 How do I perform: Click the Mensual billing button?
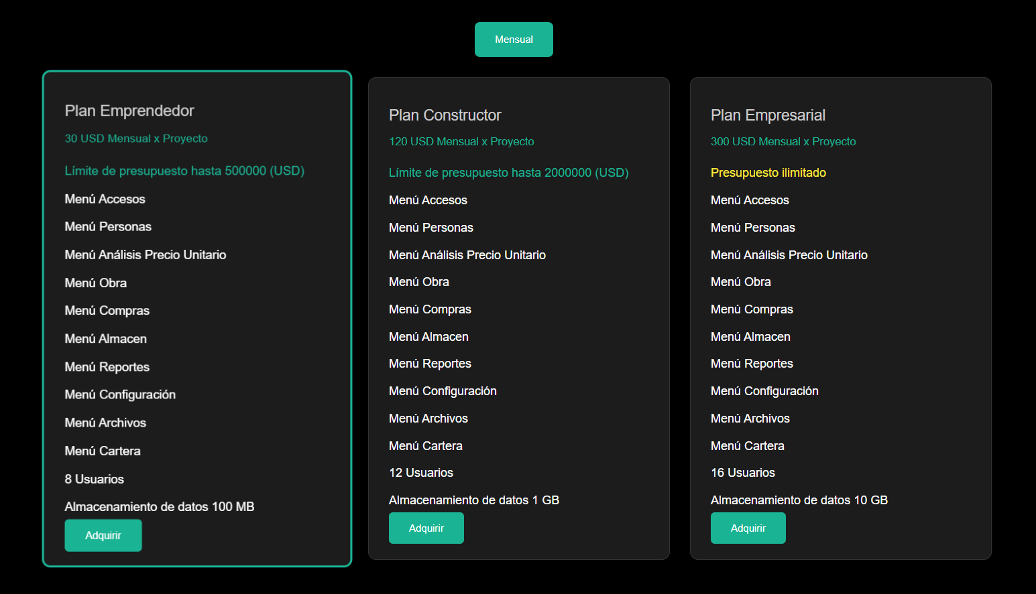click(x=514, y=40)
